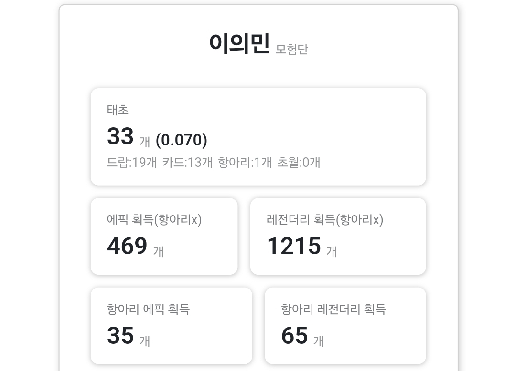Open the 에픽 획득(항아리x) card

click(x=164, y=237)
